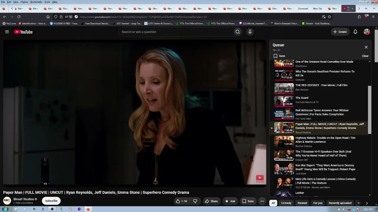Play THE RED ODYSSEY thumbnail in queue
378x212 pixels.
(x=284, y=88)
